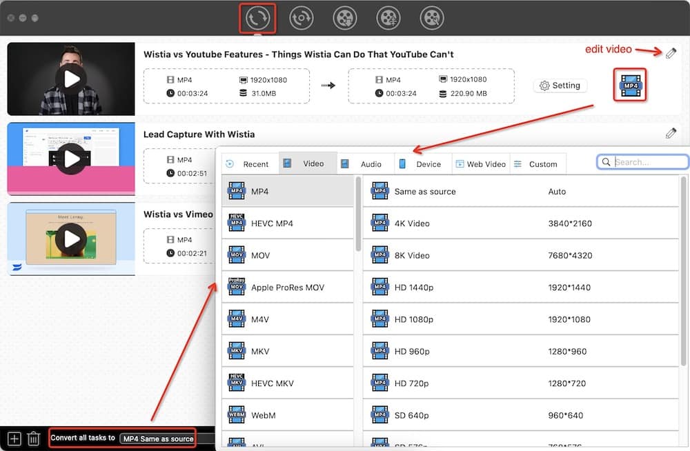Select HEVC MP4 format
Viewport: 690px width, 451px height.
(x=288, y=223)
